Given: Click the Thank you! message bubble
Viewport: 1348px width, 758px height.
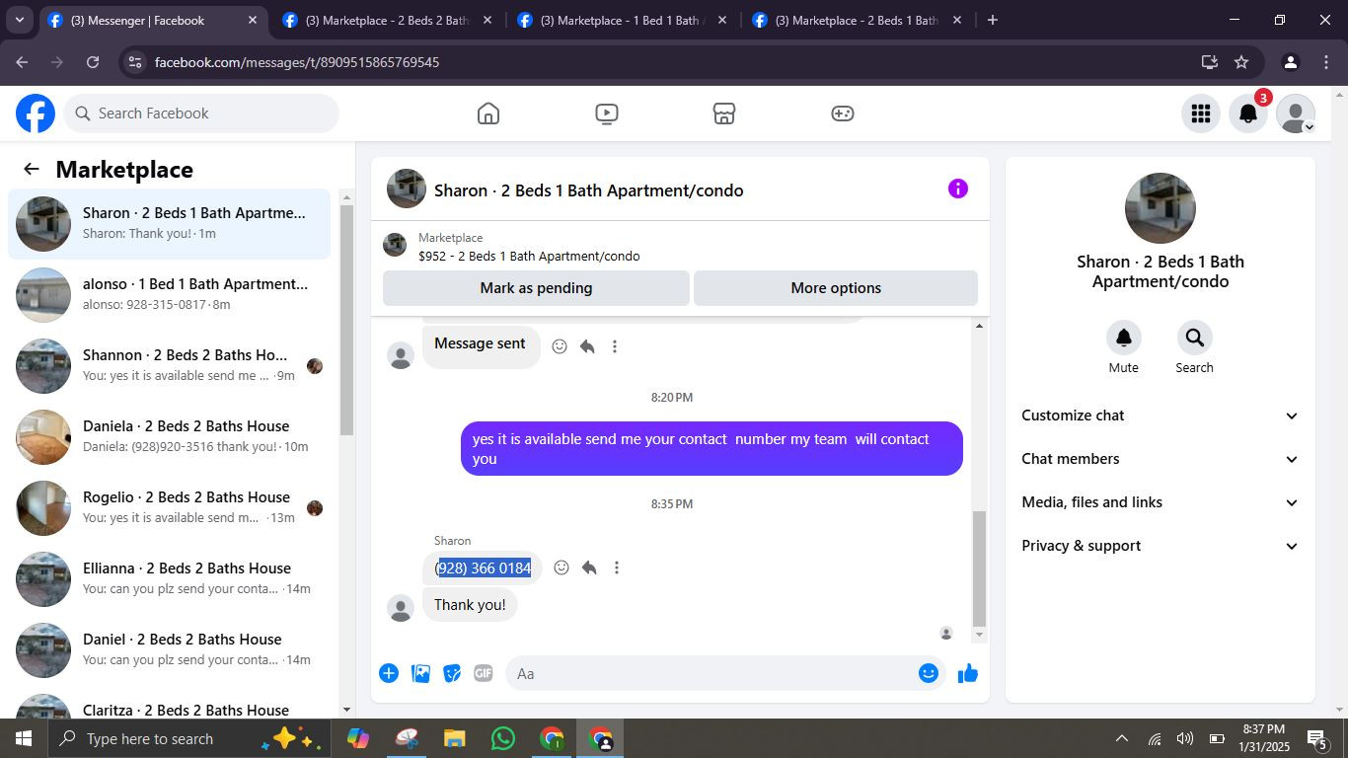Looking at the screenshot, I should [470, 605].
